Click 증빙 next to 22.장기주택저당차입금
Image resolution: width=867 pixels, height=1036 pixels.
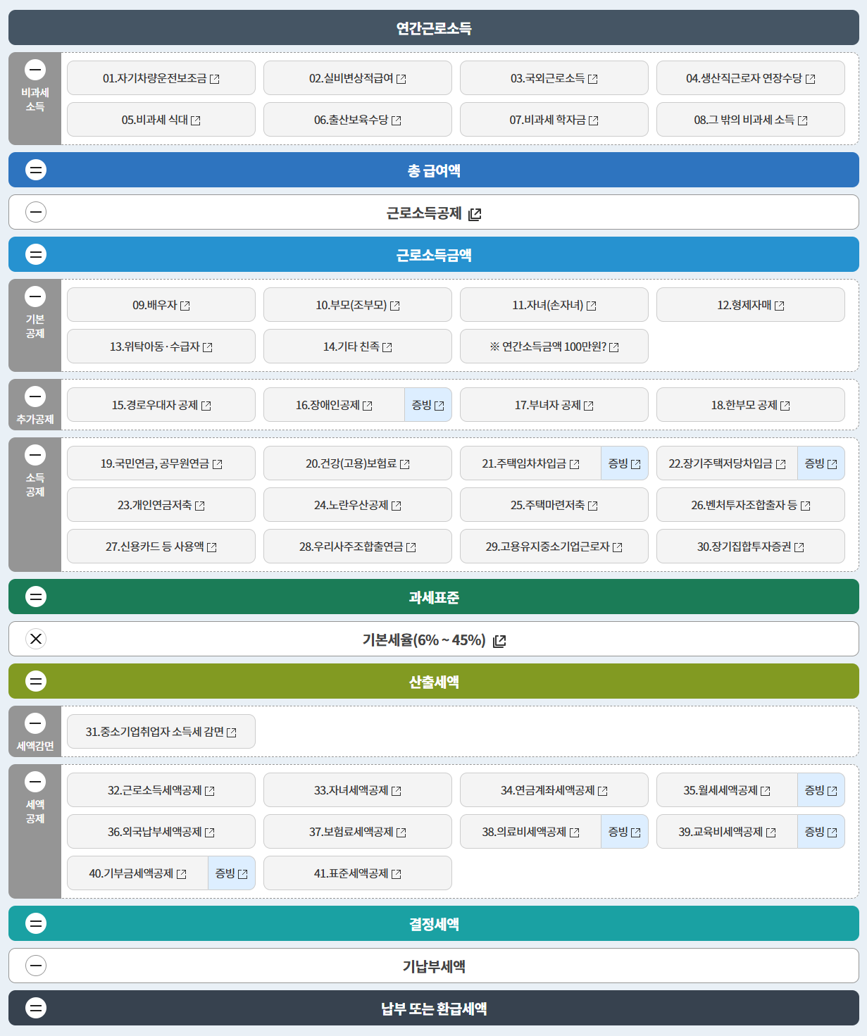[821, 463]
